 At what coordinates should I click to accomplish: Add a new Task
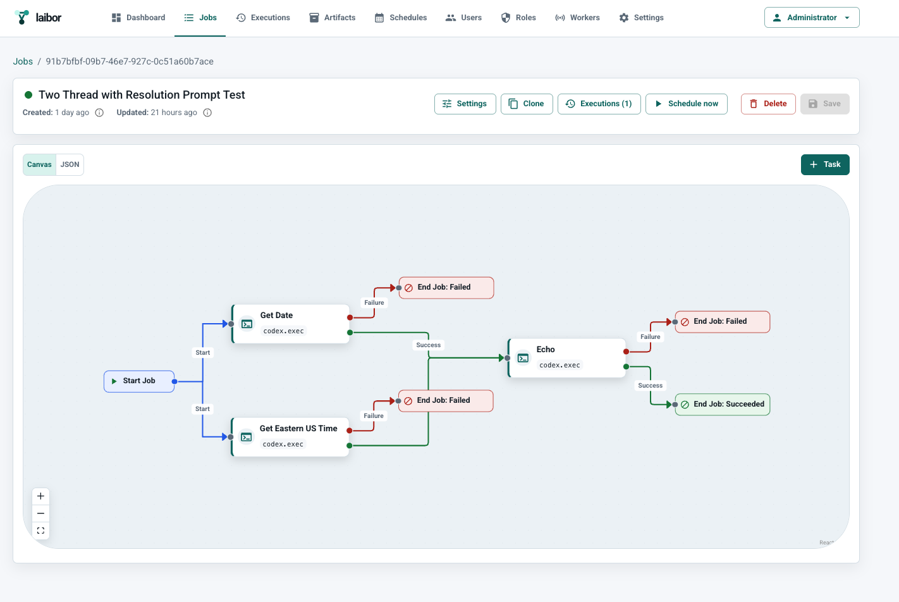pyautogui.click(x=825, y=164)
